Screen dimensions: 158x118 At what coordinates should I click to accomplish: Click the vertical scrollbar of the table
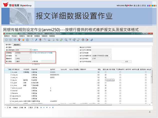point(152,77)
